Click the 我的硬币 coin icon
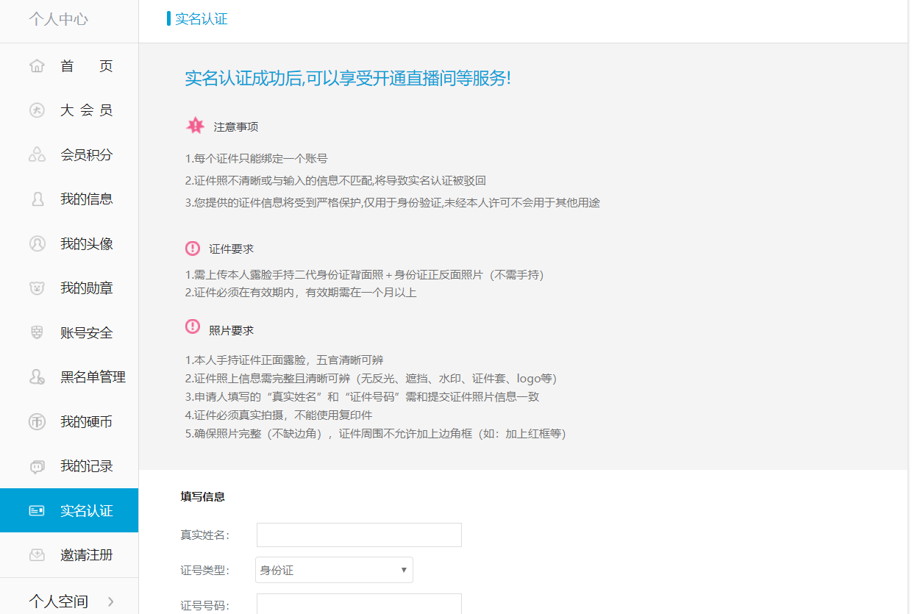 [37, 422]
